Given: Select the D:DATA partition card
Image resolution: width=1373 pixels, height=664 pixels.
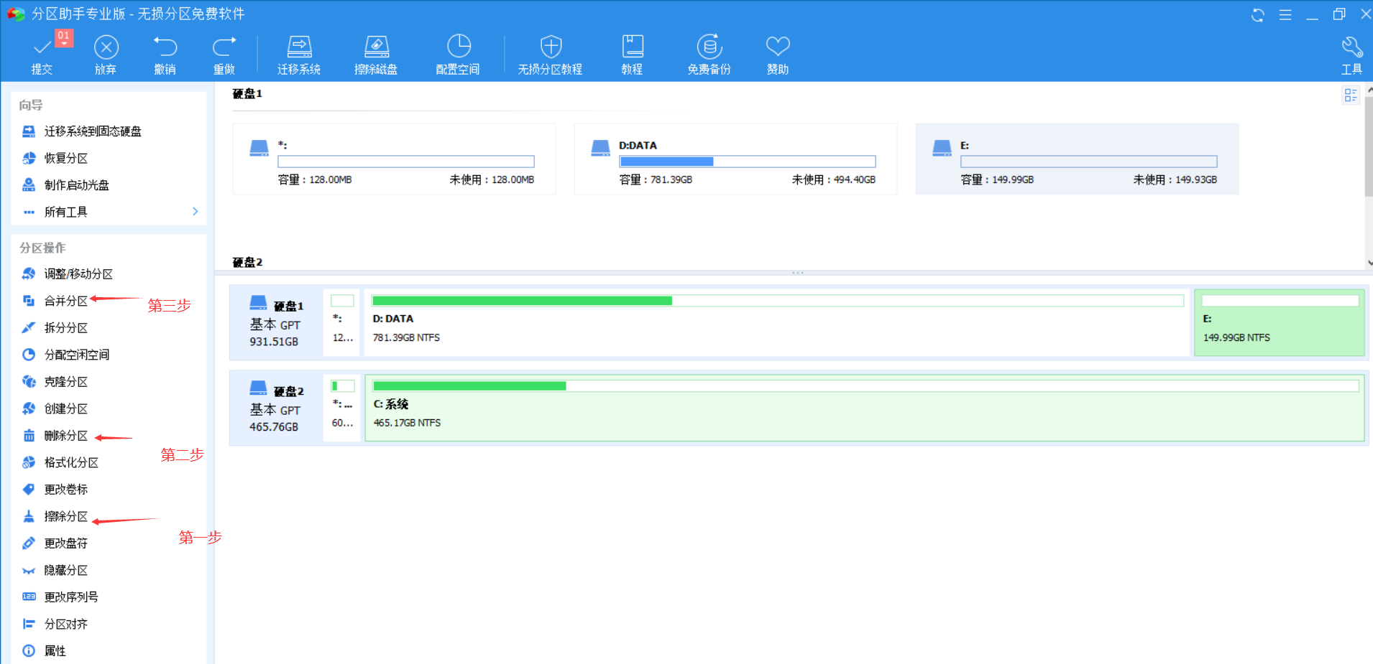Looking at the screenshot, I should (x=735, y=159).
